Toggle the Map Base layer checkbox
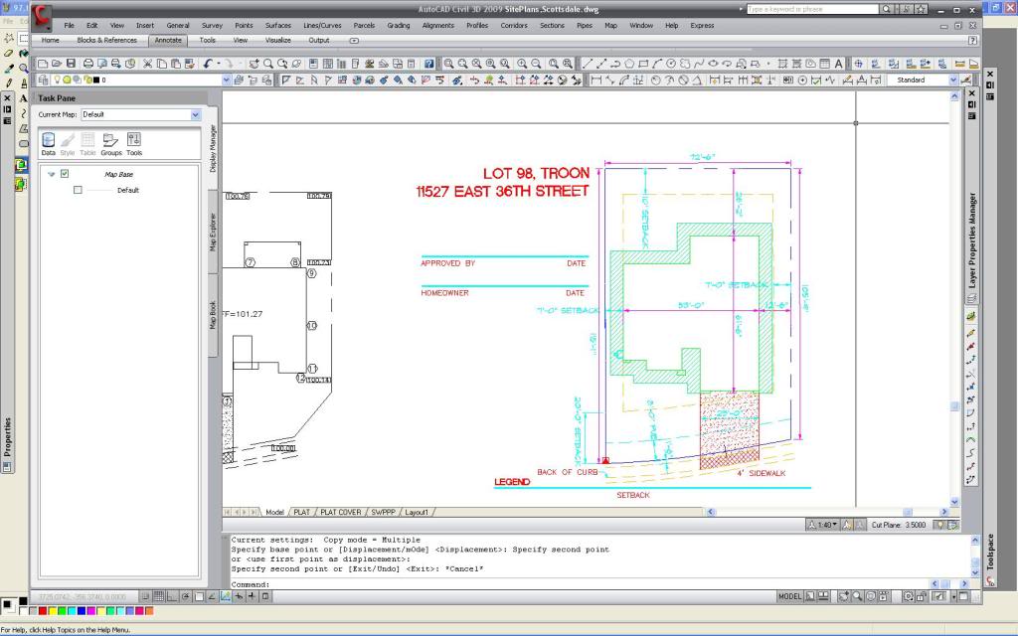 (65, 173)
